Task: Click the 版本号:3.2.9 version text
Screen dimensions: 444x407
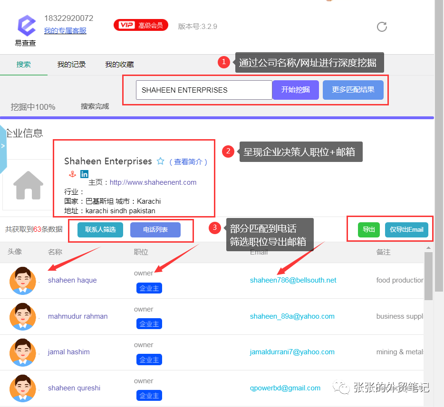Action: click(198, 27)
